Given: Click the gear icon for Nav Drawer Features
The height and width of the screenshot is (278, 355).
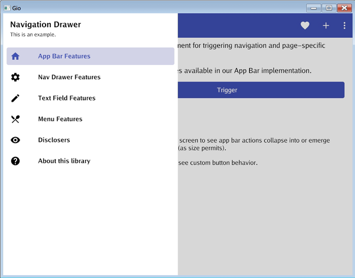Looking at the screenshot, I should click(x=15, y=77).
